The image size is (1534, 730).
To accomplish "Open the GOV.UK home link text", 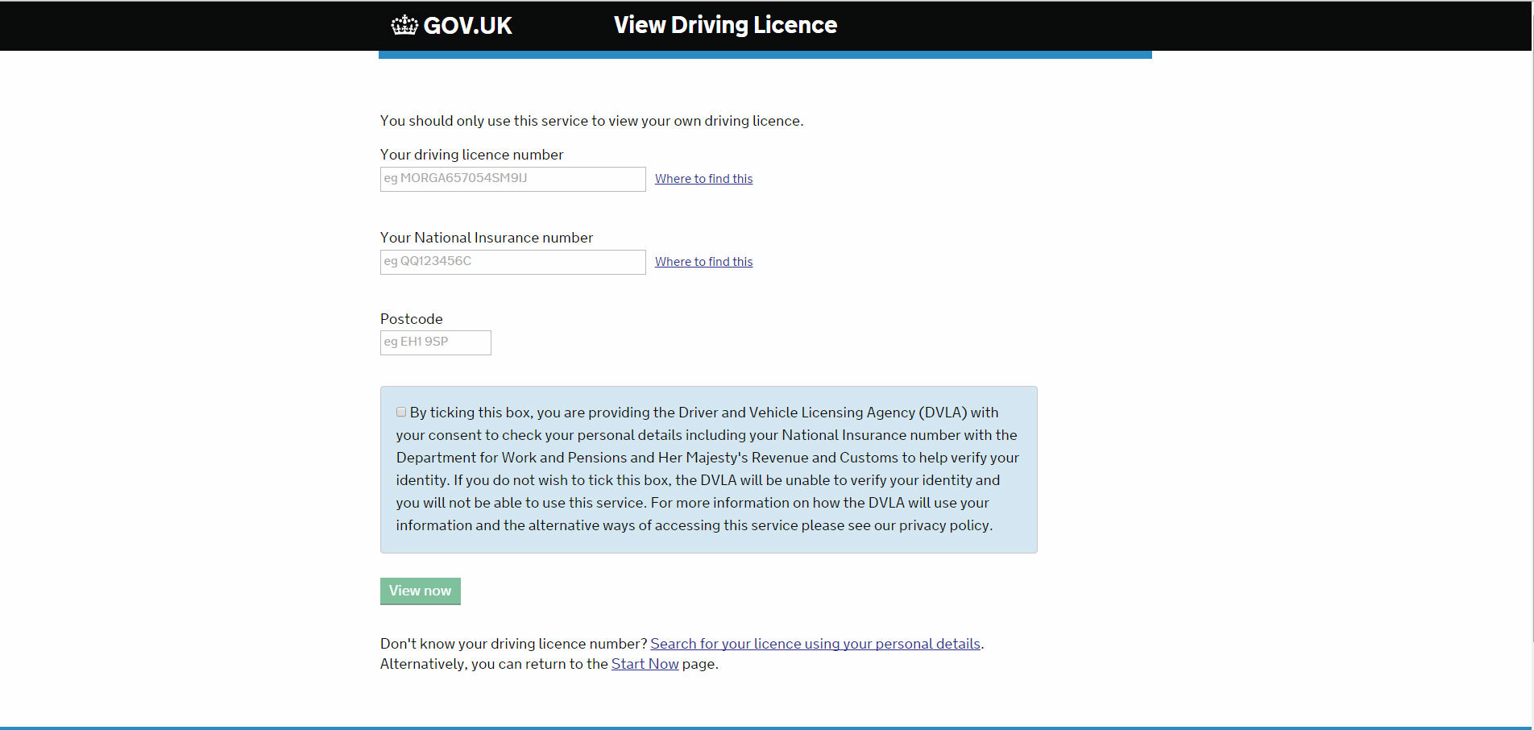I will [x=467, y=26].
